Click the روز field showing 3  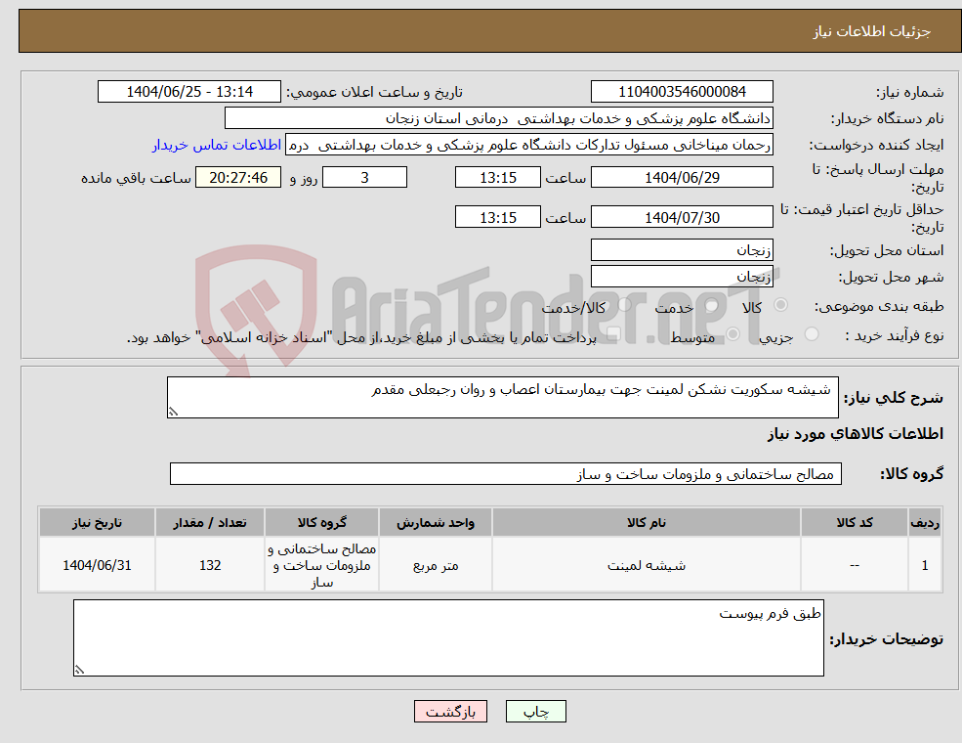click(x=364, y=177)
